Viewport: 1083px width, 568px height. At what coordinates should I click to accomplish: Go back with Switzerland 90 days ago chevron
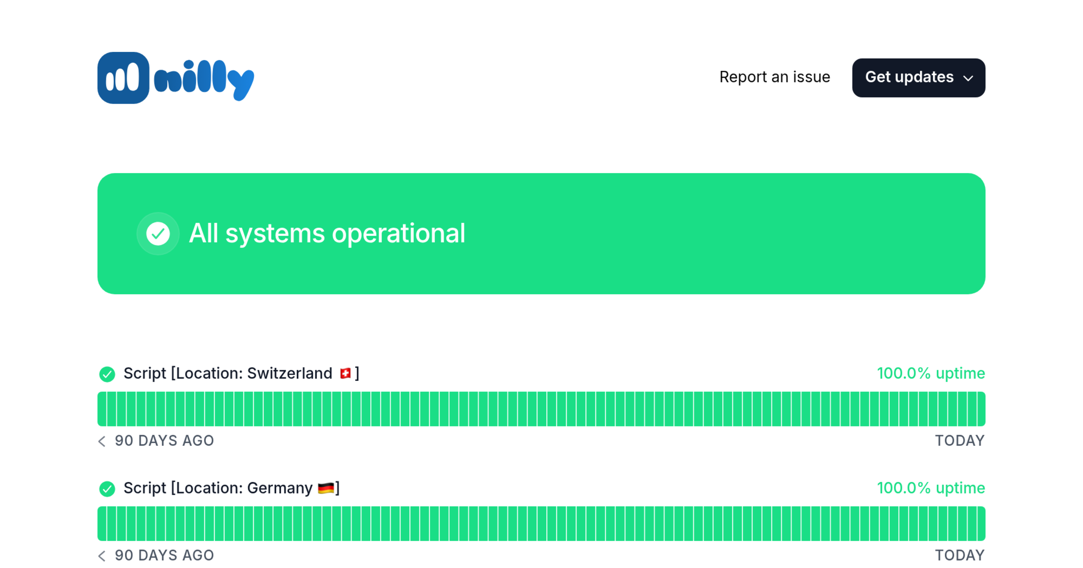102,441
